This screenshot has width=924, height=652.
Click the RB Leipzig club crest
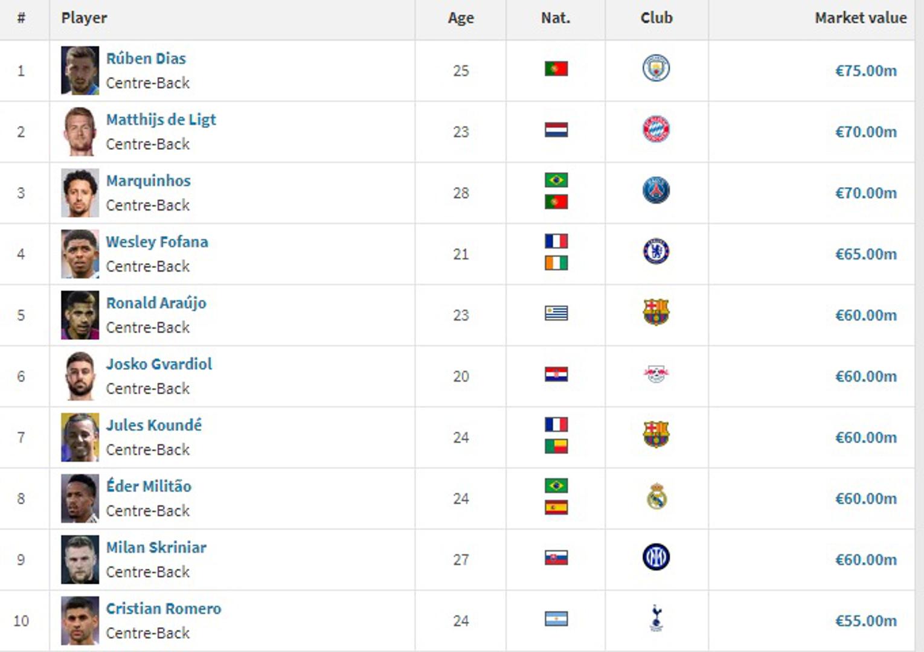coord(656,374)
